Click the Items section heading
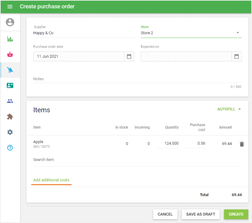The image size is (252, 223). pos(42,110)
